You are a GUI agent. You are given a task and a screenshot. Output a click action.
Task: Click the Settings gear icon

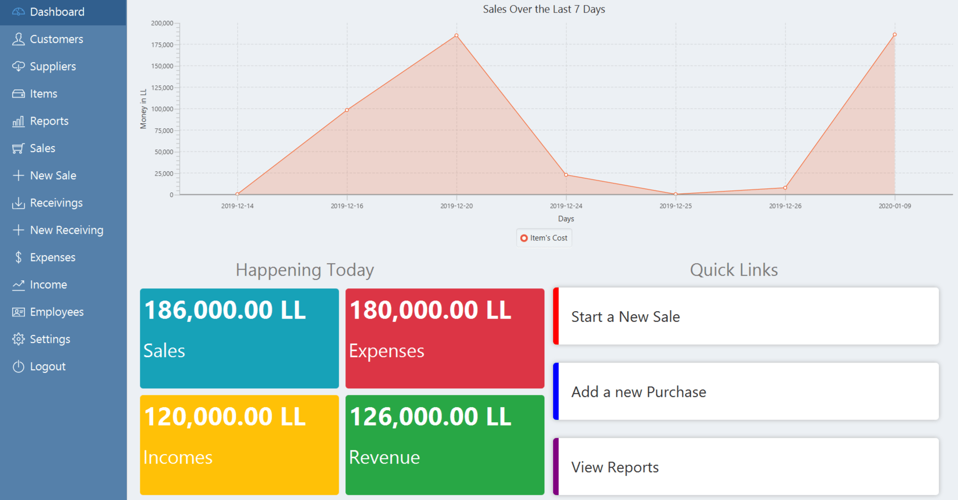pyautogui.click(x=18, y=339)
